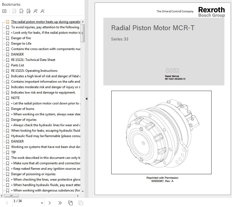Open bookmark 'Contains the cross section with components'
This screenshot has width=232, height=207.
46,49
